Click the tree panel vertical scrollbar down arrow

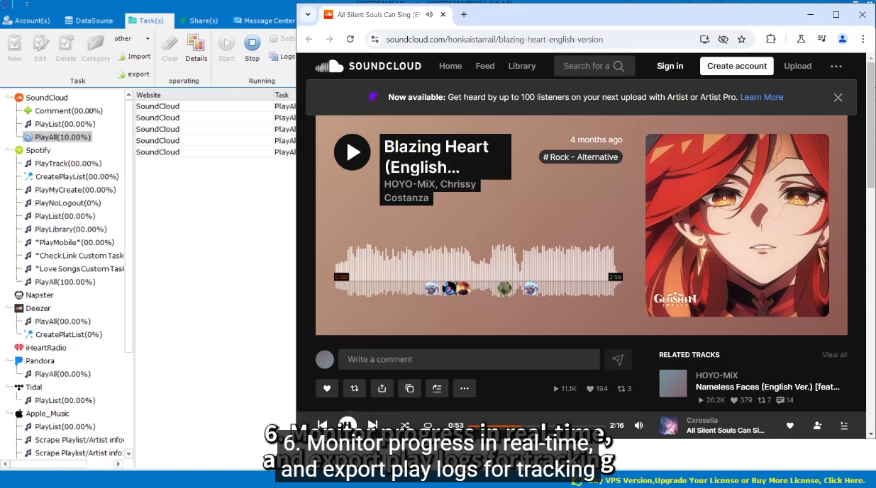pos(129,453)
